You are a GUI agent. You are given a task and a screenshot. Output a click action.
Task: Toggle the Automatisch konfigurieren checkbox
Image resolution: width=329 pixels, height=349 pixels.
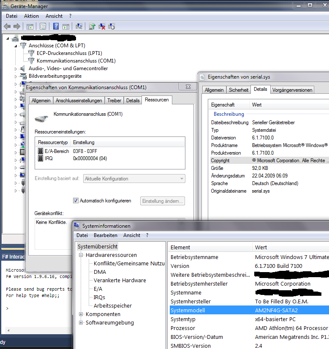[76, 201]
